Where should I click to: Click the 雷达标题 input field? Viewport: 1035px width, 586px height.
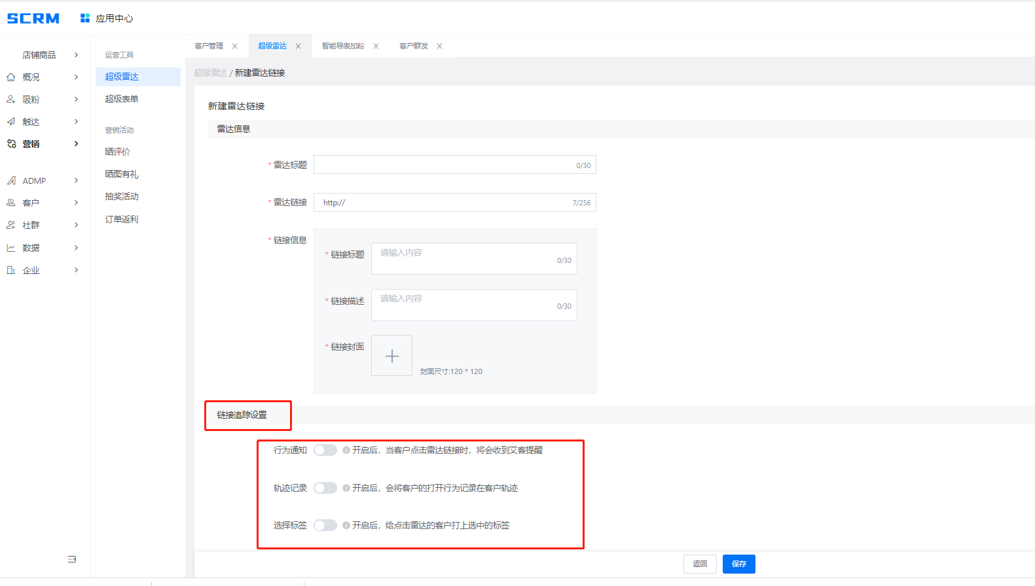[x=445, y=165]
